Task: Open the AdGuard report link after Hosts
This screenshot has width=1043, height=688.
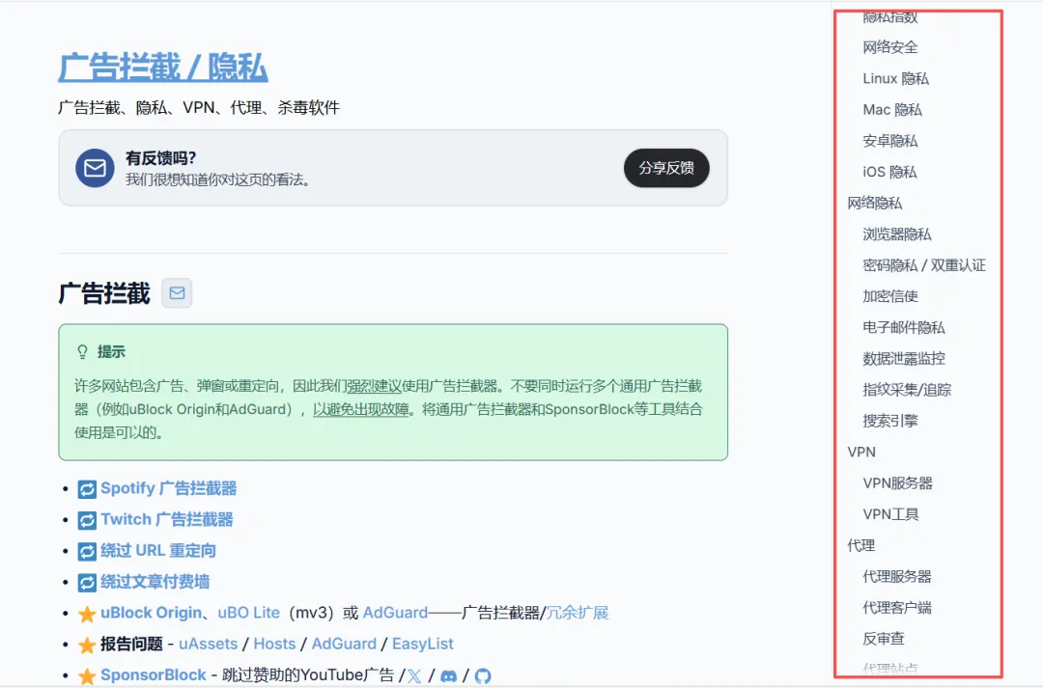Action: pyautogui.click(x=344, y=645)
